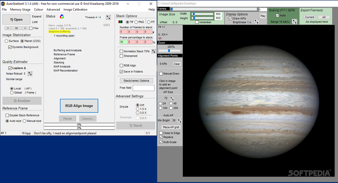Screen dimensions: 338x183
Task: Open the Help menu
Action: point(151,9)
